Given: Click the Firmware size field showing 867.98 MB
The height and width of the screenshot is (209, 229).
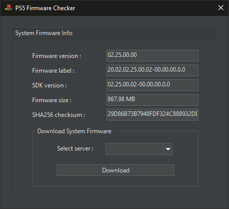Looking at the screenshot, I should pos(152,100).
